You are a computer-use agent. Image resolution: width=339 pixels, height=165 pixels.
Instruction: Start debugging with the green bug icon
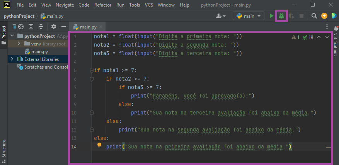pyautogui.click(x=281, y=16)
